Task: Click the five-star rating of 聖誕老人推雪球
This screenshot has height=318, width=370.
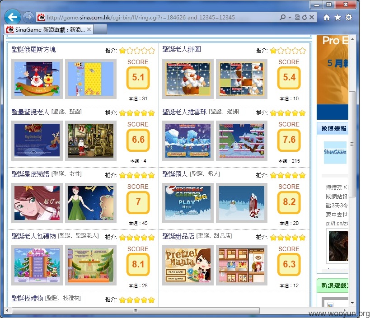Action: coord(288,113)
